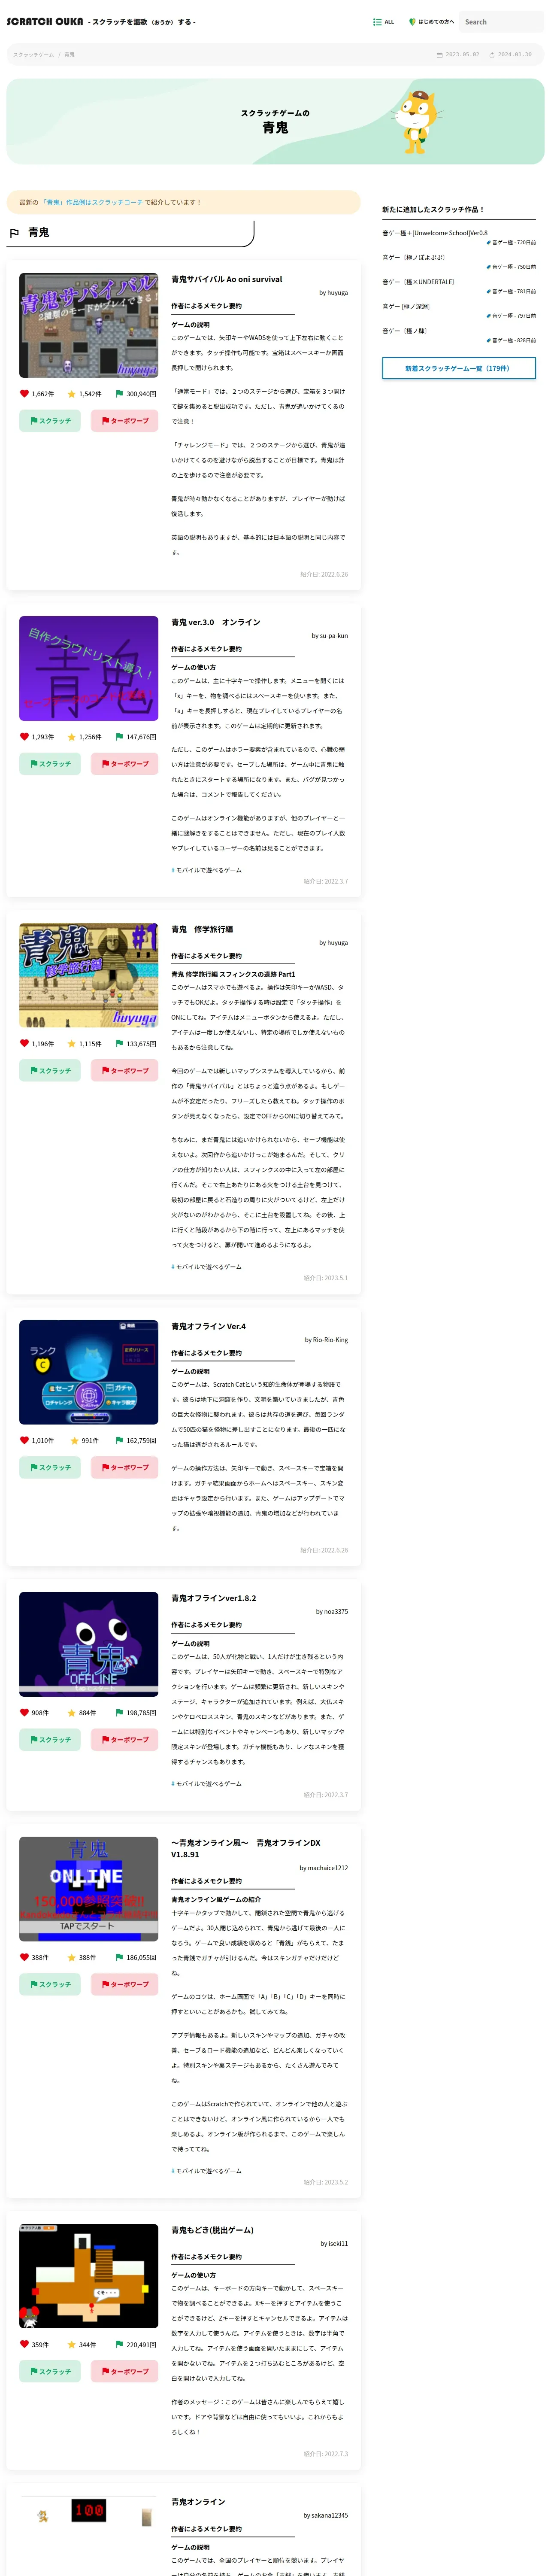Click heart icon with 388件 likes
551x2576 pixels.
(25, 1958)
